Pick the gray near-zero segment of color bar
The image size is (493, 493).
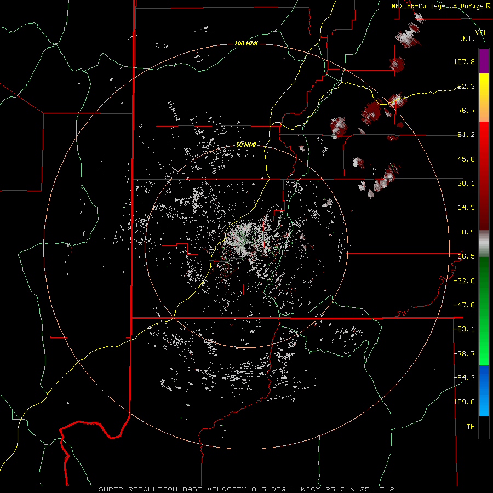click(x=484, y=243)
